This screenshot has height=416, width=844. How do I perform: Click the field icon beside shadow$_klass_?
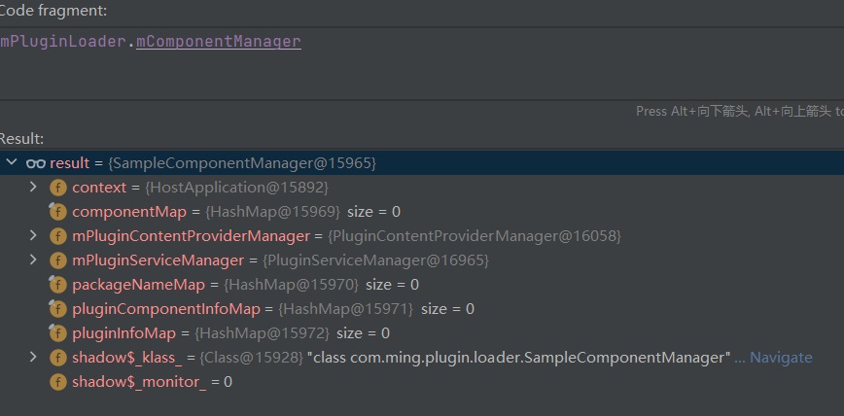[58, 358]
